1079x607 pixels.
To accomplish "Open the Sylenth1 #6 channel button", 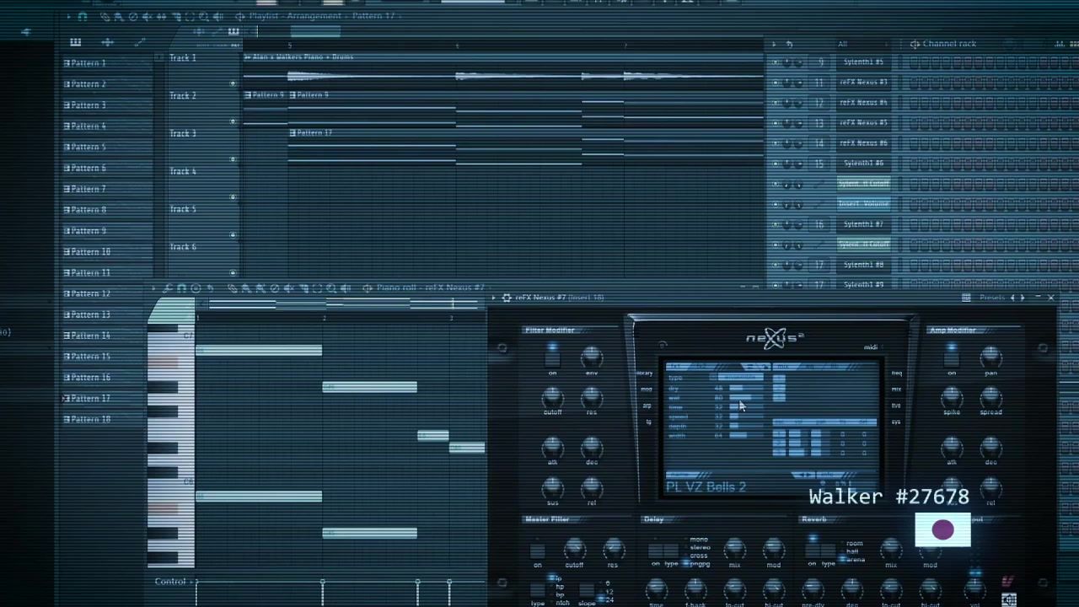I will tap(863, 164).
